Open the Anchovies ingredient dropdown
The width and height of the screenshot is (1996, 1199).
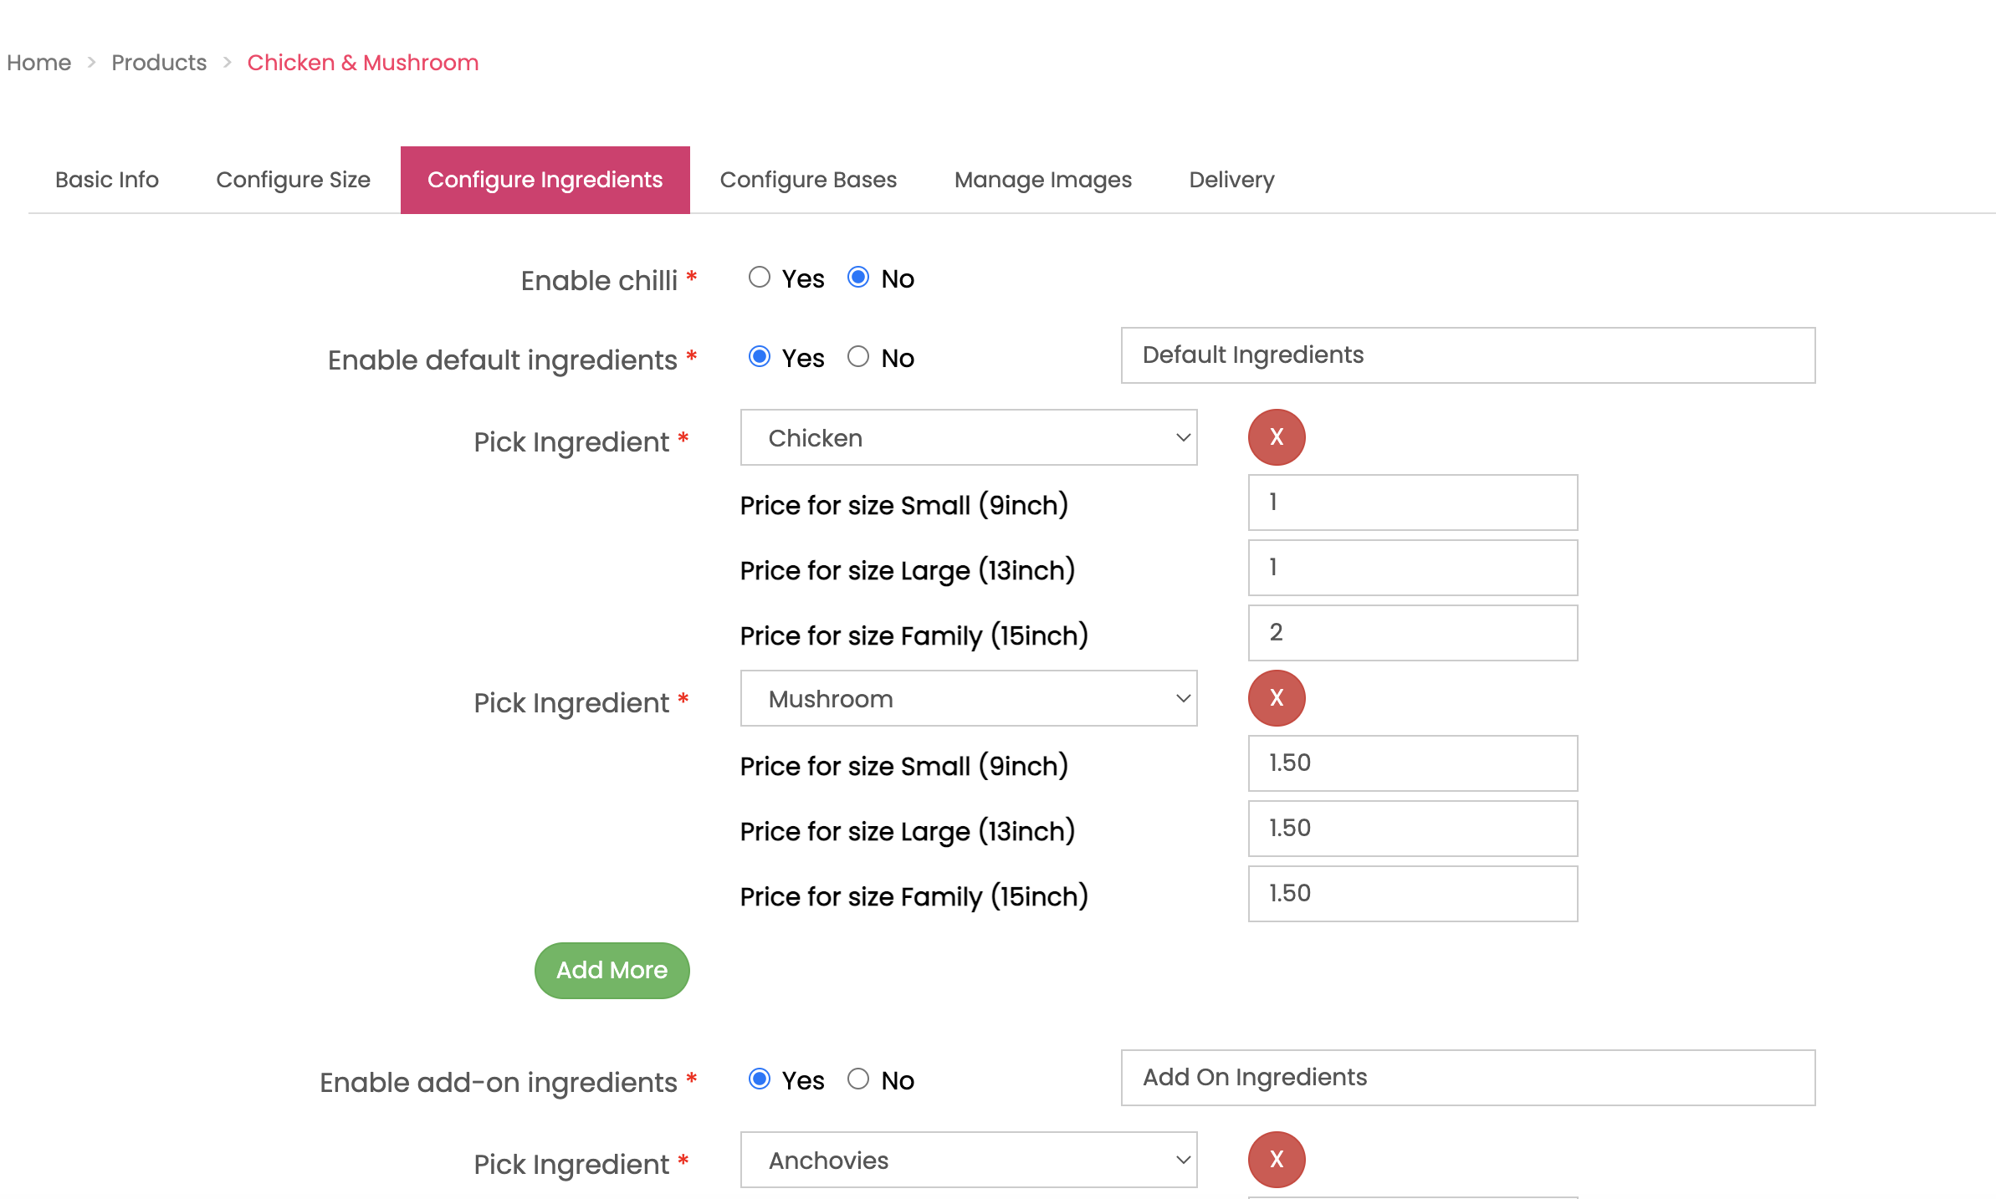click(968, 1160)
